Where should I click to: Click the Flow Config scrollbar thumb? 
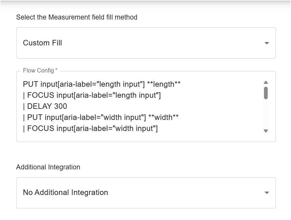pos(266,93)
